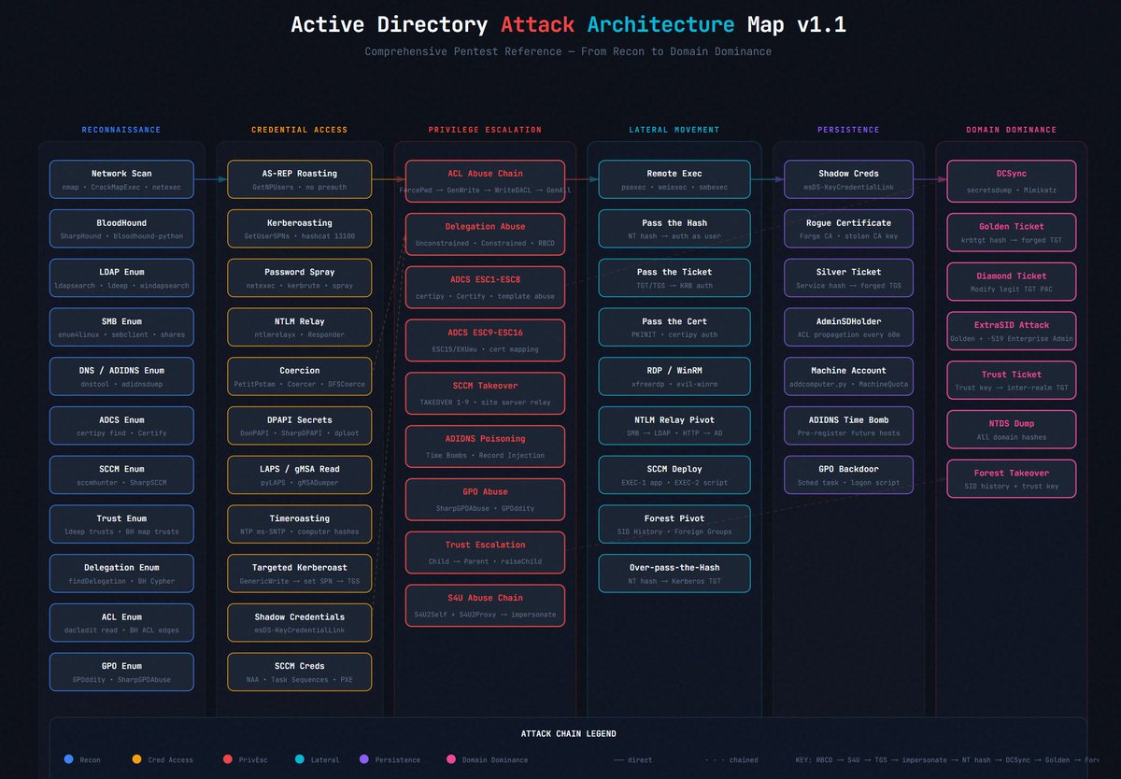
Task: Expand the Forest Takeover entry
Action: [1011, 479]
